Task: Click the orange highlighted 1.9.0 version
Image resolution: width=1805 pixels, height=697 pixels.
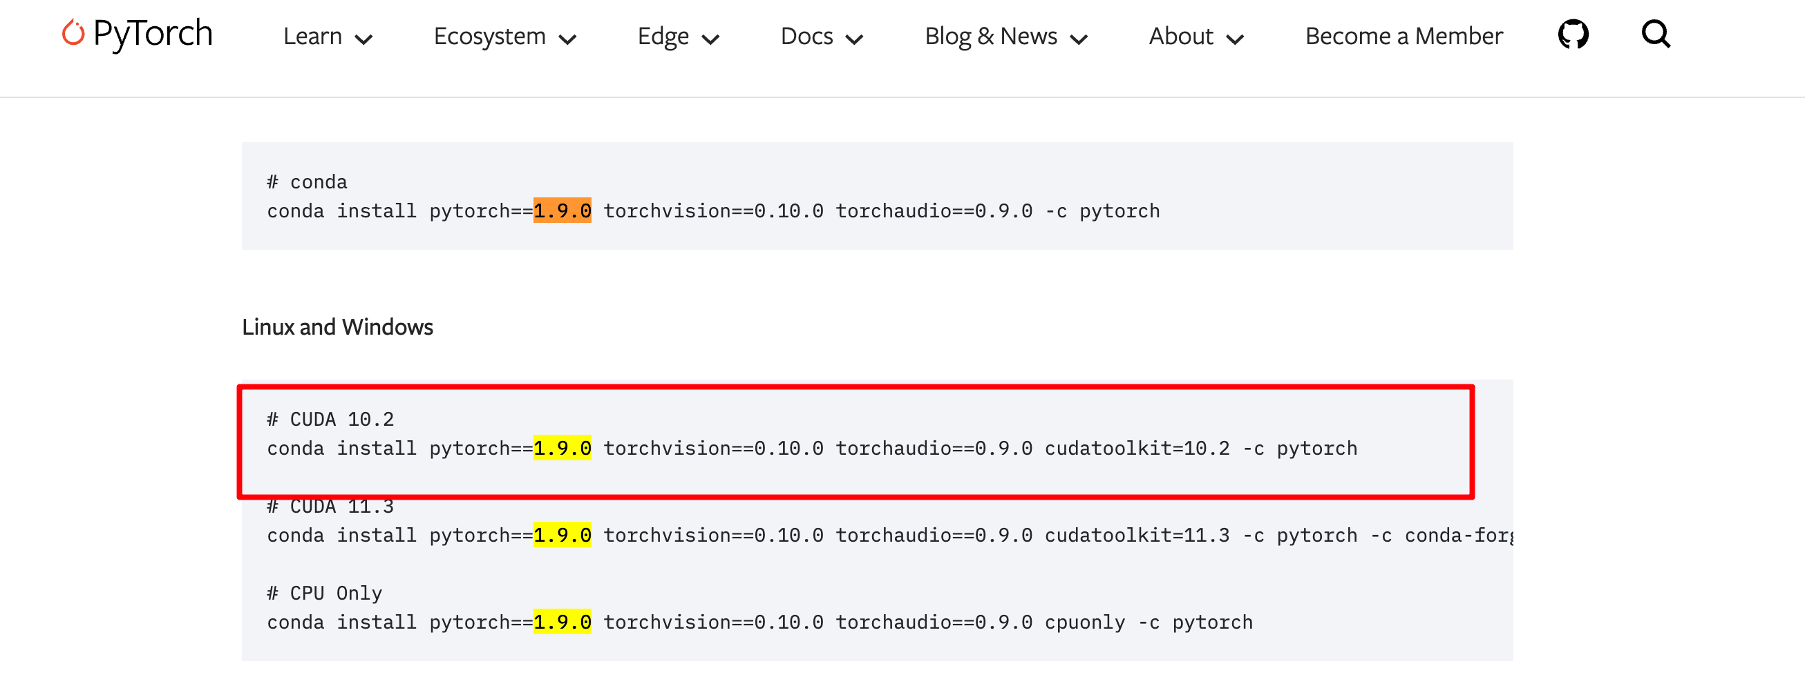Action: coord(562,210)
